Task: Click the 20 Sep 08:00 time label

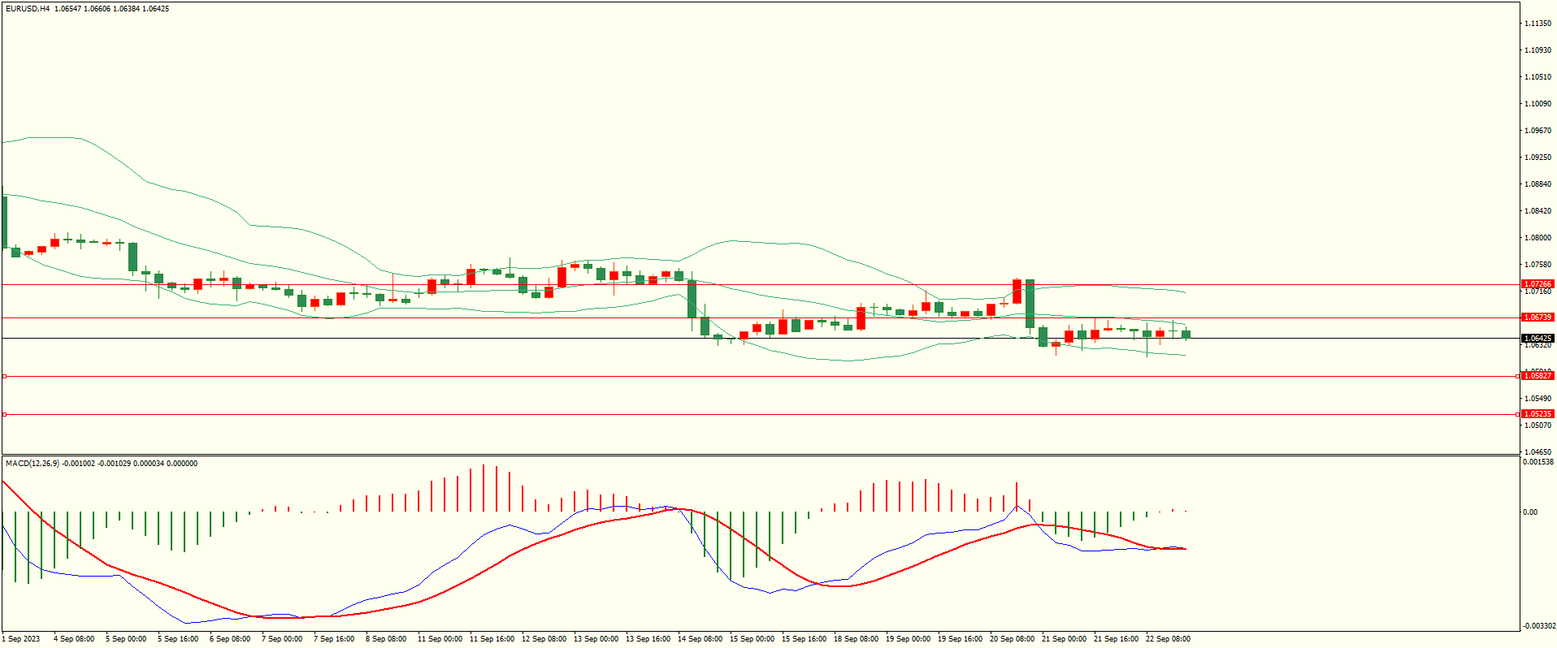Action: point(1012,639)
